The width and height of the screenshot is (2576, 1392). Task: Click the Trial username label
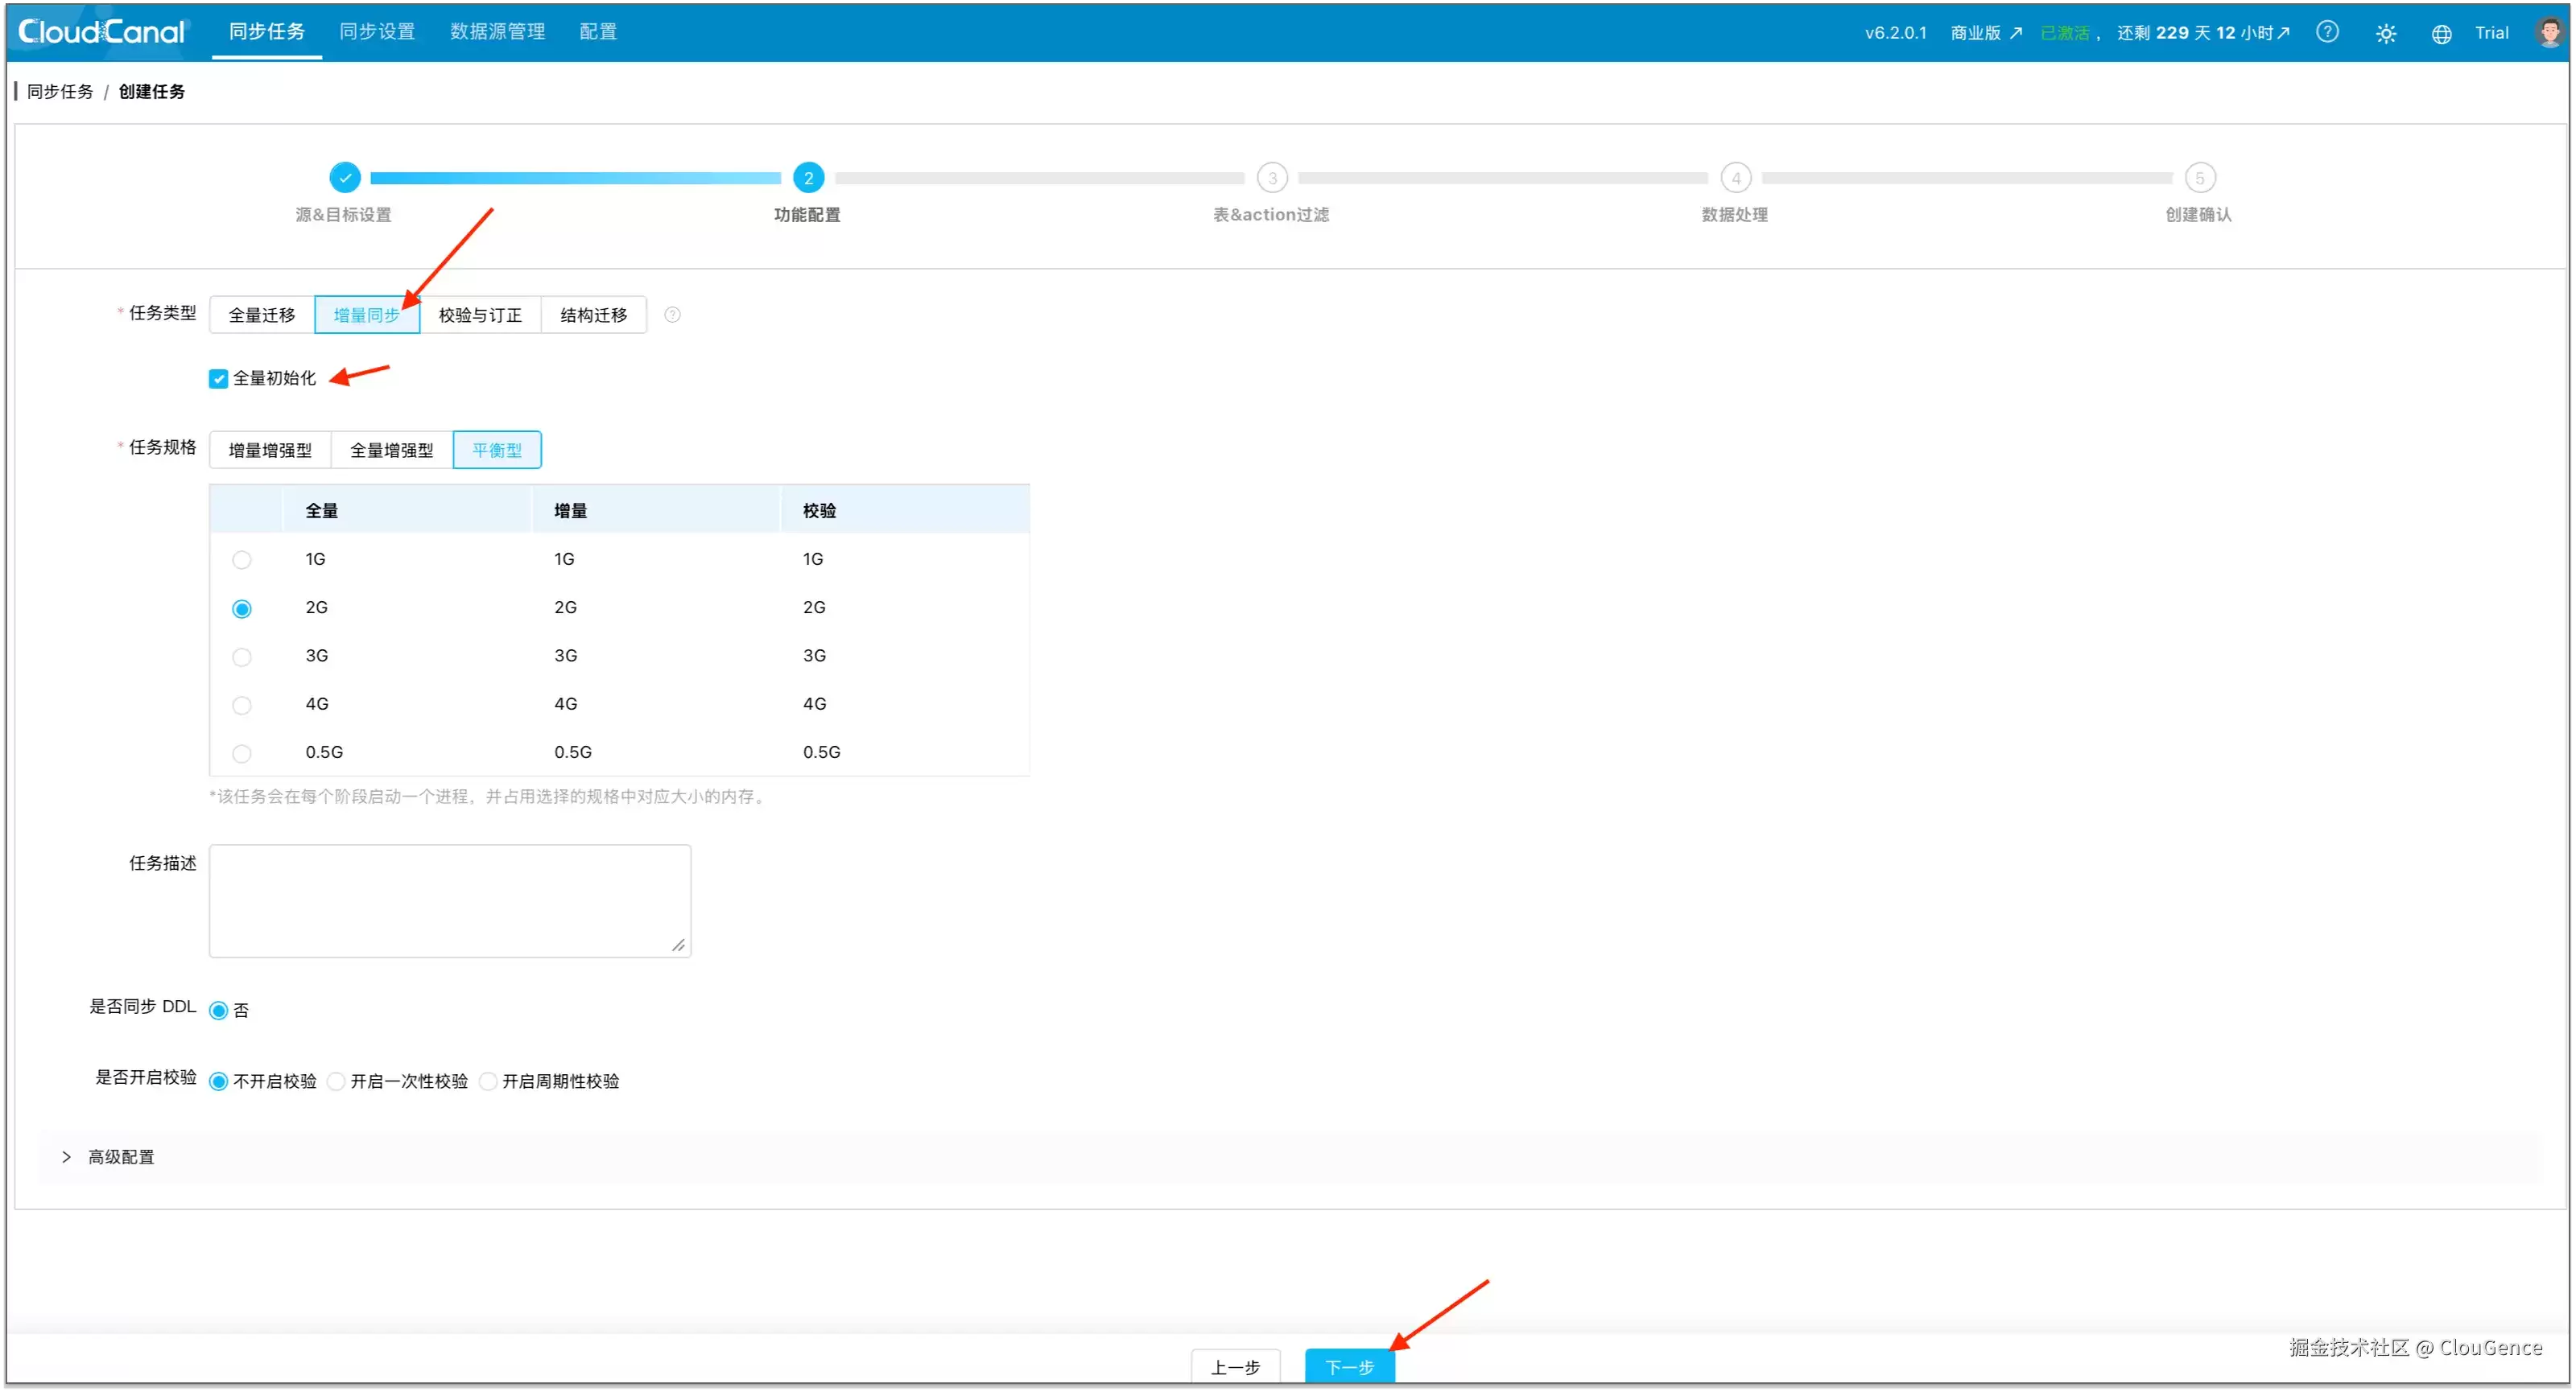click(x=2491, y=33)
